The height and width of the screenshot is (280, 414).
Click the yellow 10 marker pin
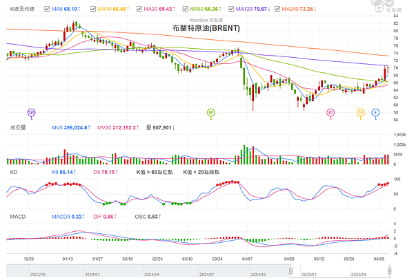pos(361,113)
